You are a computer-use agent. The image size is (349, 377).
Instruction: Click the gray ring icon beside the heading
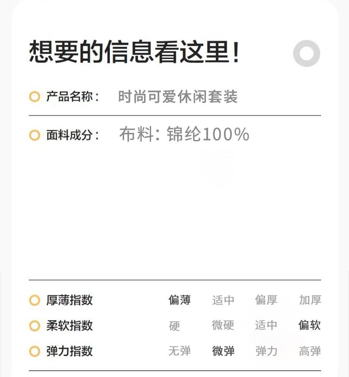pyautogui.click(x=307, y=53)
